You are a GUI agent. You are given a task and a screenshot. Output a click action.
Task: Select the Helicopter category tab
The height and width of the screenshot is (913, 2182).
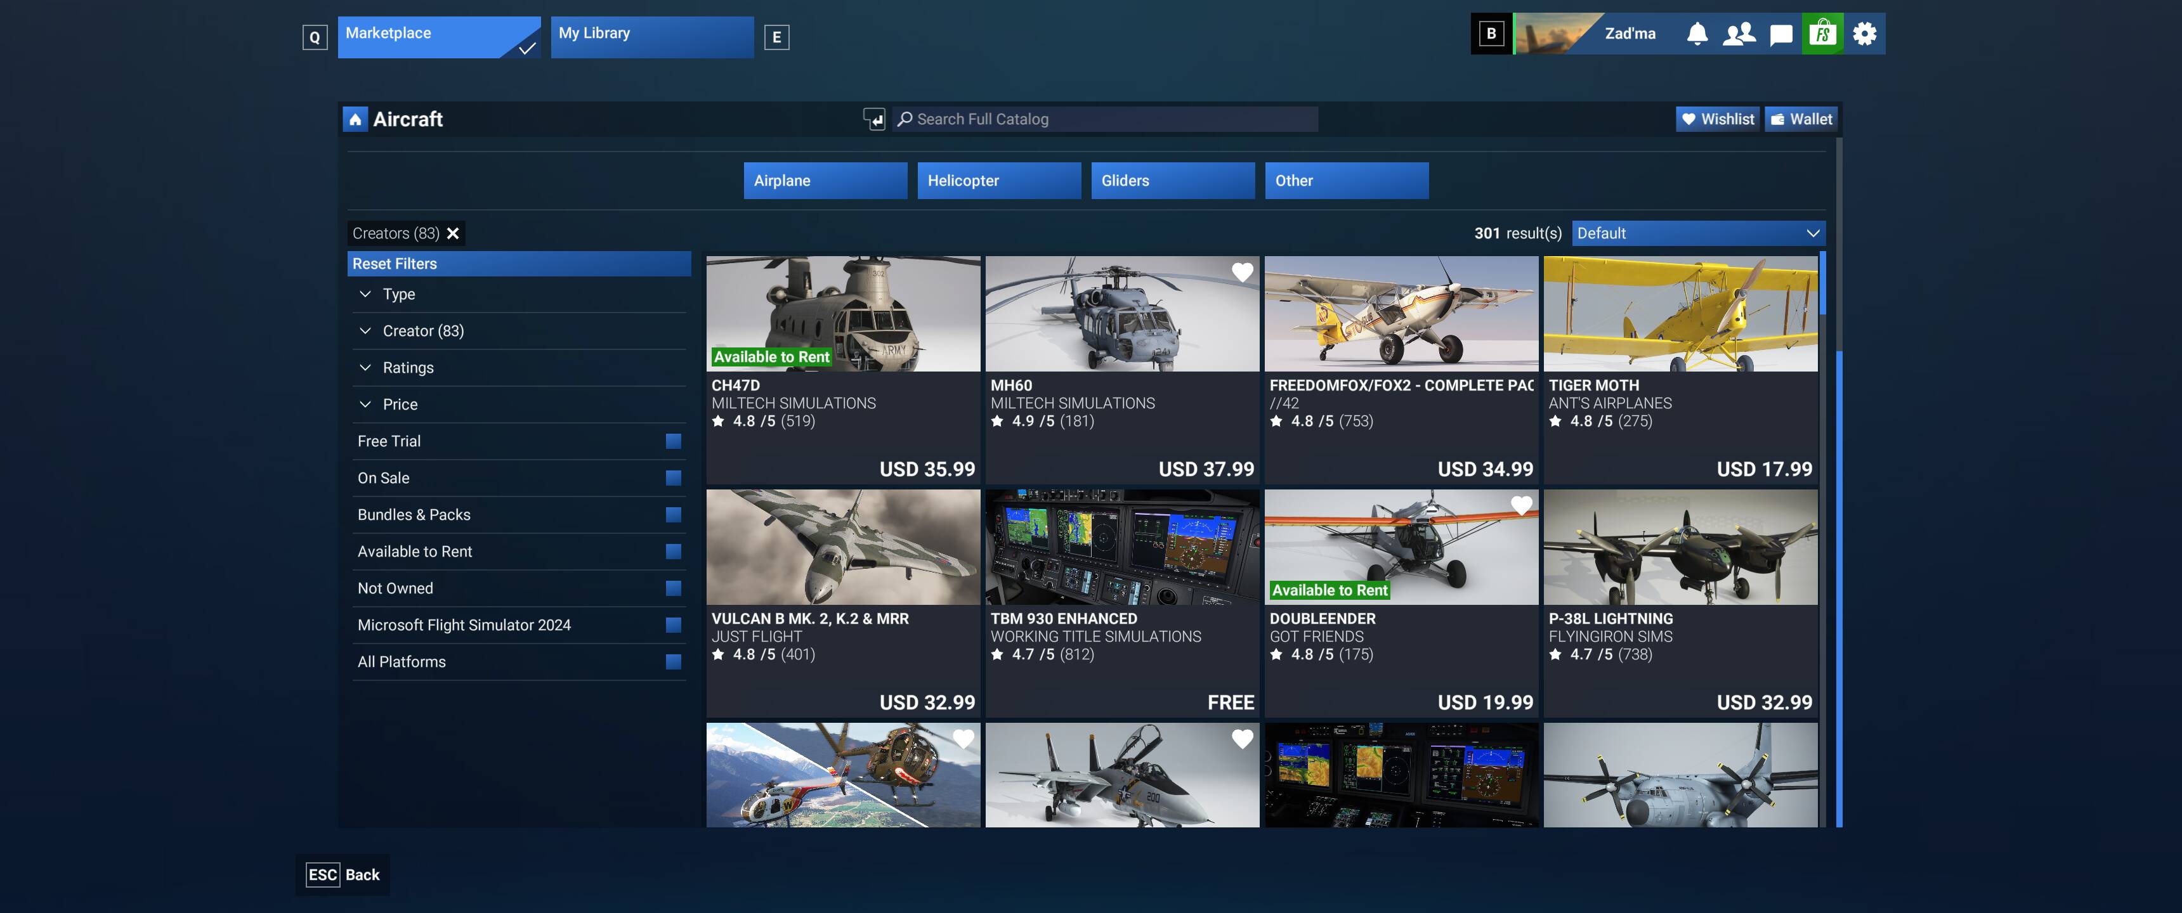(x=998, y=181)
